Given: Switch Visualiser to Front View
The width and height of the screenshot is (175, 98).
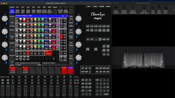Looking at the screenshot, I should tap(165, 10).
